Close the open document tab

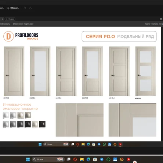point(2,19)
